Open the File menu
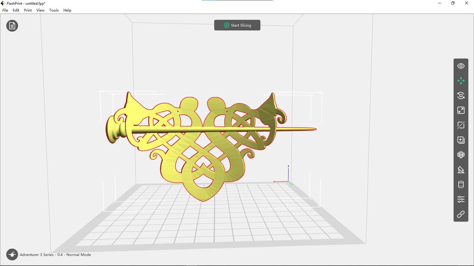The image size is (474, 266). click(x=5, y=10)
